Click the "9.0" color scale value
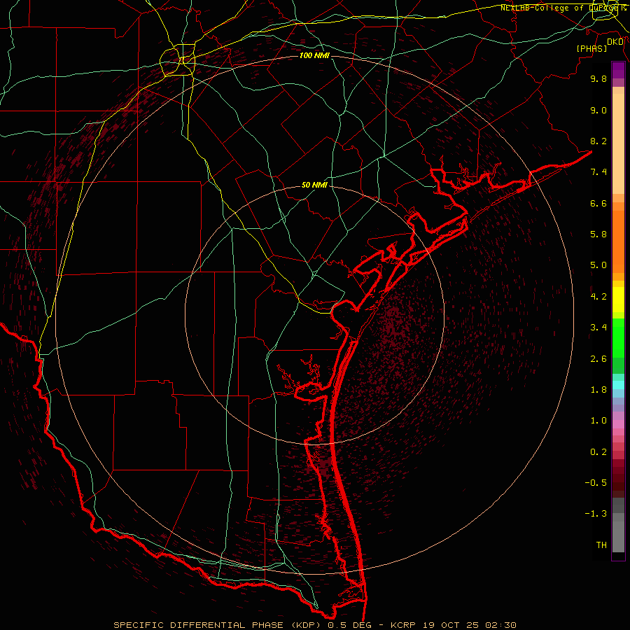Viewport: 630px width, 630px height. (x=598, y=110)
